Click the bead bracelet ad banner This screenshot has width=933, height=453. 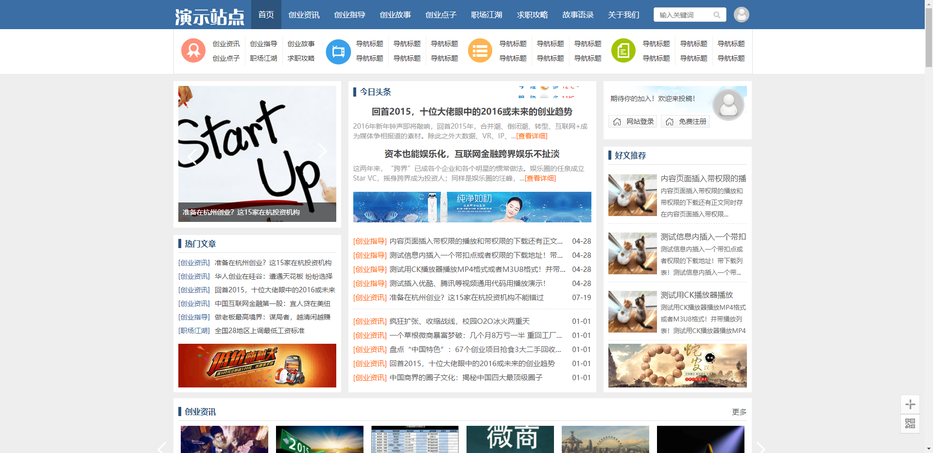[x=677, y=366]
